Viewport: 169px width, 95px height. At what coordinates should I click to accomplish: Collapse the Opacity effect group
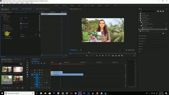tap(1, 31)
